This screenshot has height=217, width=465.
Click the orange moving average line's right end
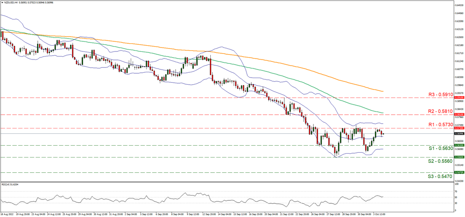click(x=383, y=91)
